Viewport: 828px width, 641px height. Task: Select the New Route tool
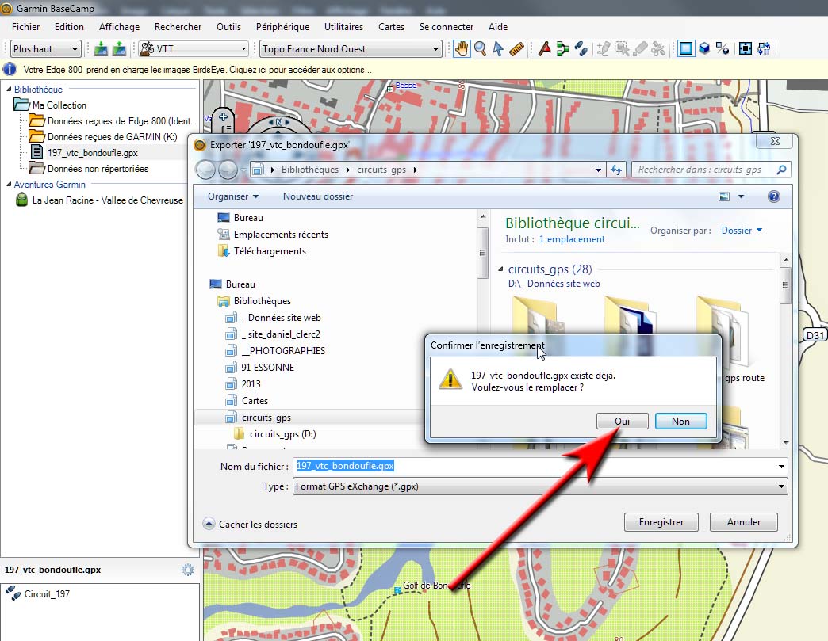point(563,49)
